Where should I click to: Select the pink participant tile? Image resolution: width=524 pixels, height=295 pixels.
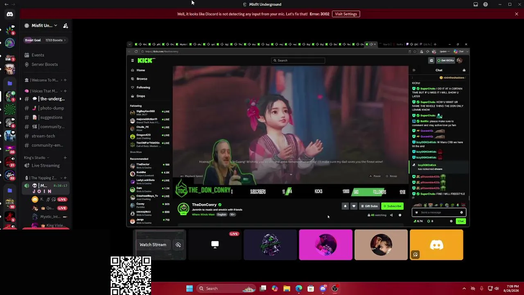coord(326,245)
